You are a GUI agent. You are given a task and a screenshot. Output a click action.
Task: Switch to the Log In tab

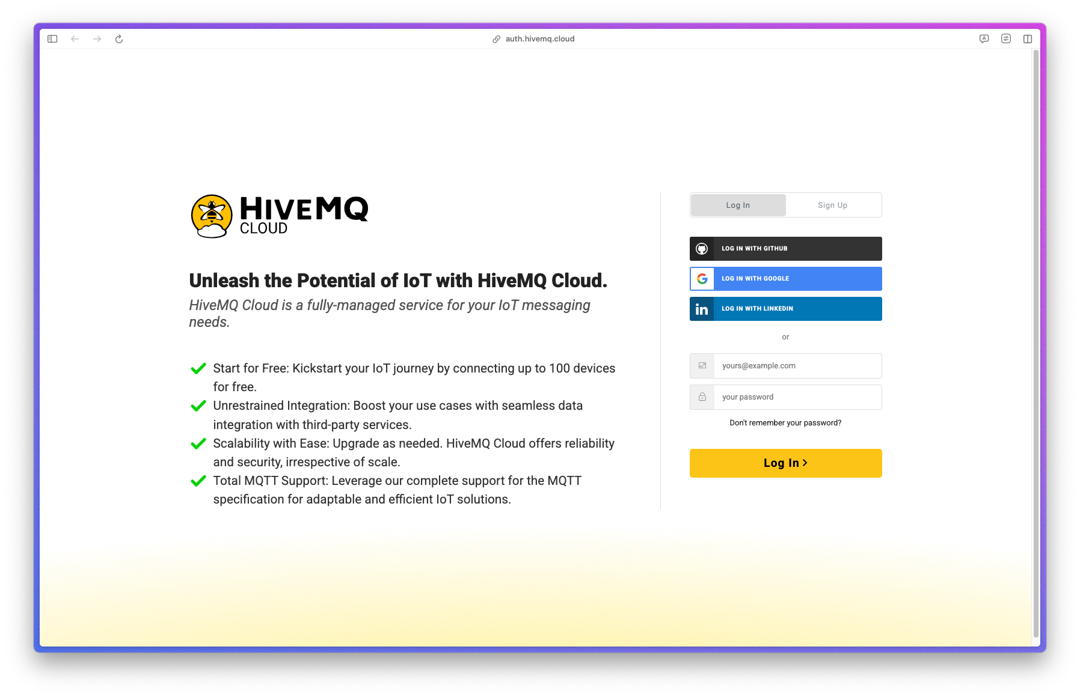[x=738, y=205]
